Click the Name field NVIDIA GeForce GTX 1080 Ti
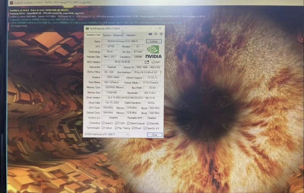 pos(123,41)
